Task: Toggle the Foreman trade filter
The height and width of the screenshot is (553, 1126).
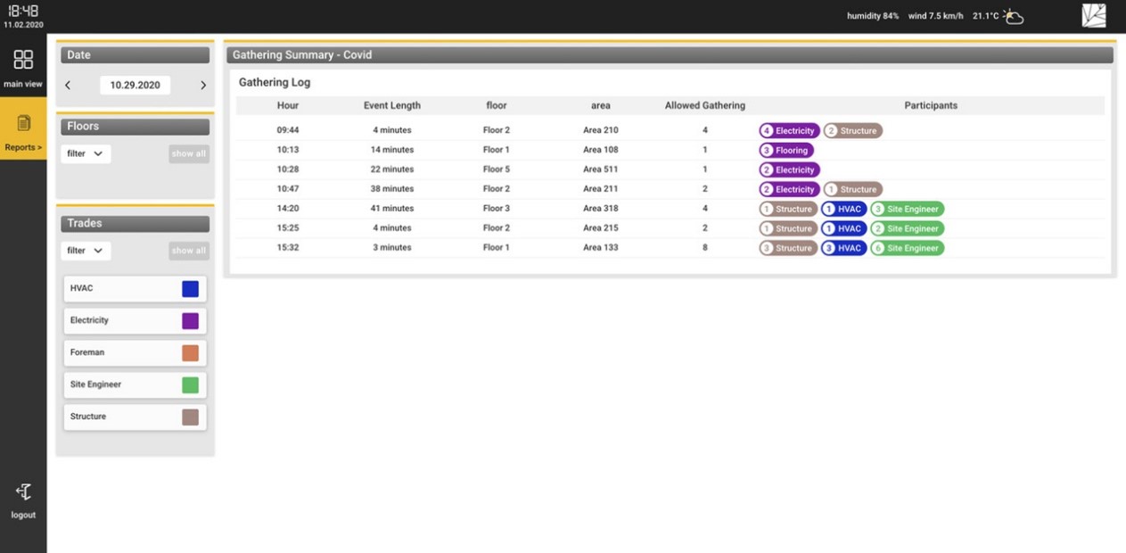Action: pyautogui.click(x=135, y=352)
